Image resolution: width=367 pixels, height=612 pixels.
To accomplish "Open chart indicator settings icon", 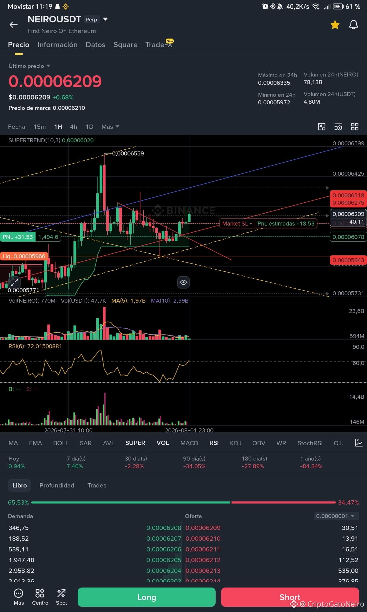I will coord(338,127).
